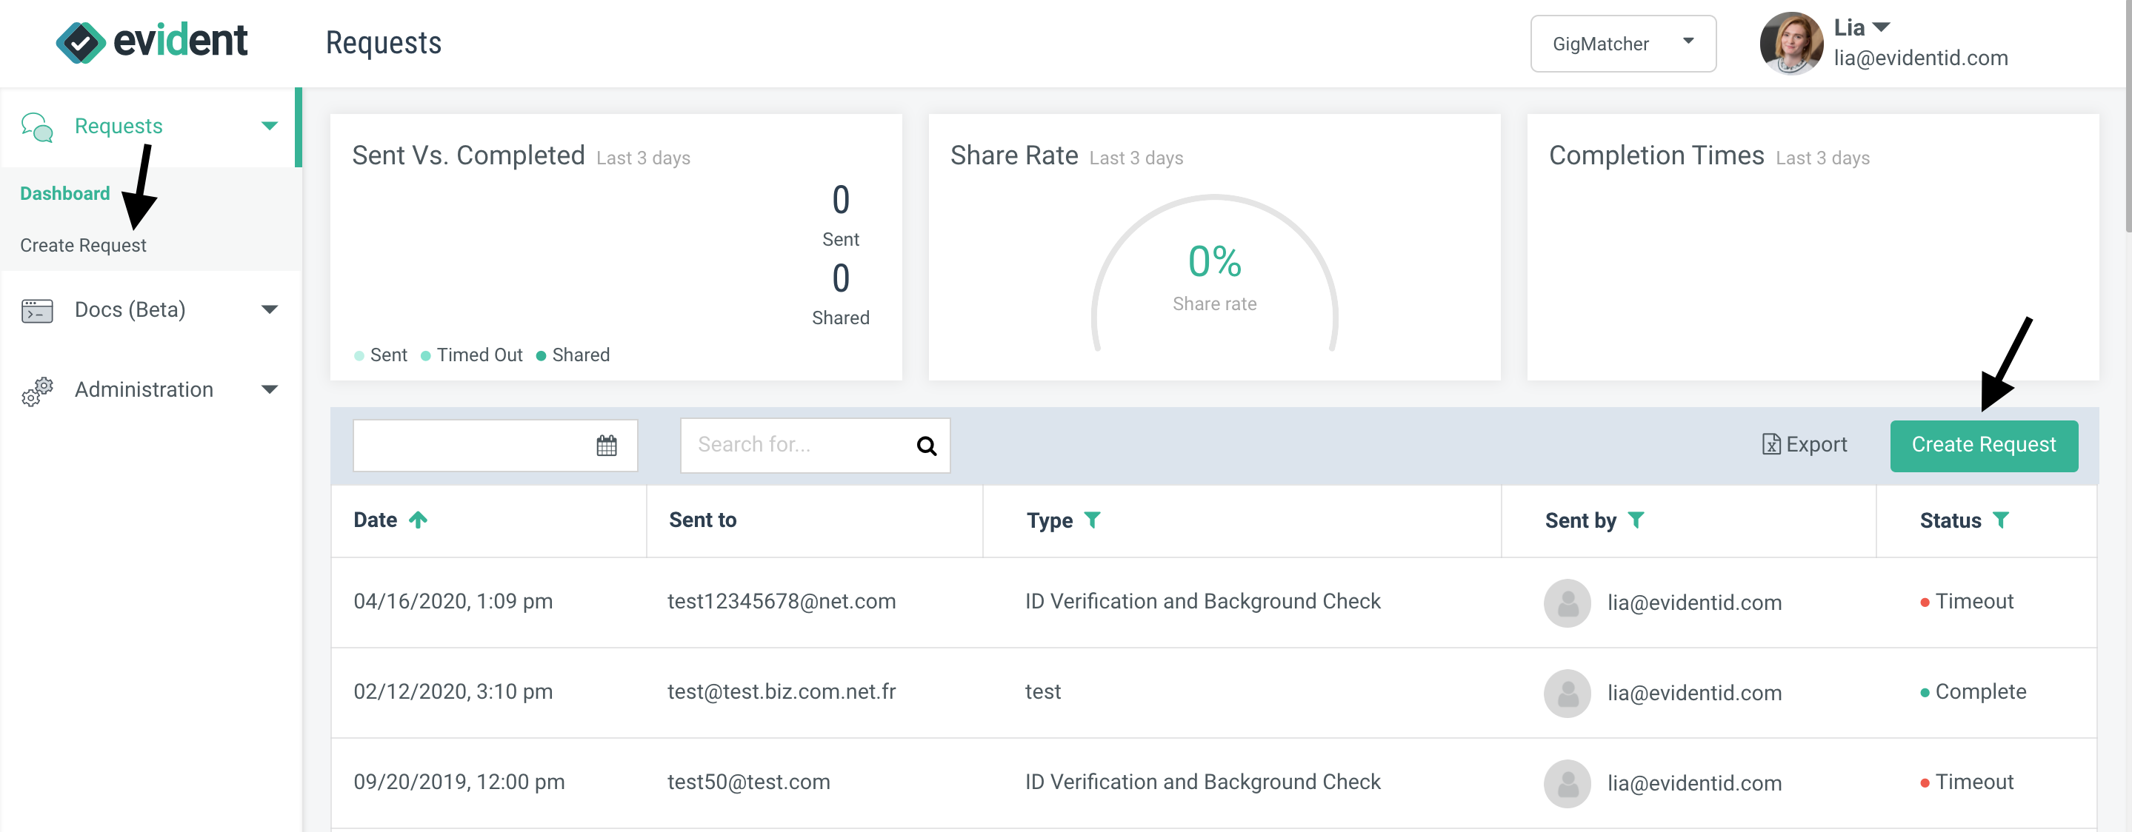The image size is (2132, 832).
Task: Click sender avatar in test50@test.com row
Action: pyautogui.click(x=1567, y=783)
